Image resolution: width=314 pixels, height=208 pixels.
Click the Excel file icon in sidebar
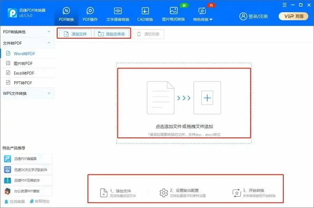click(x=8, y=73)
